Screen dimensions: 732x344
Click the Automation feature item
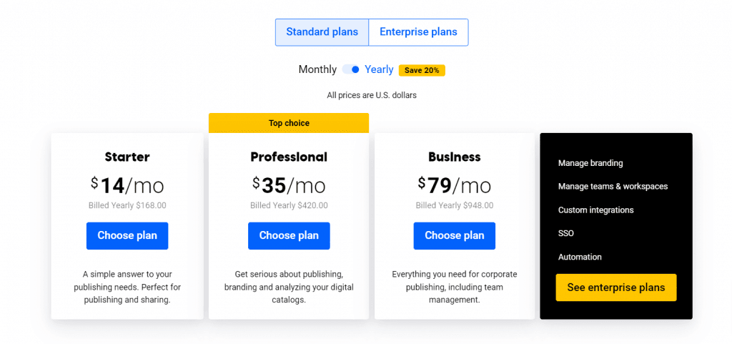(580, 257)
